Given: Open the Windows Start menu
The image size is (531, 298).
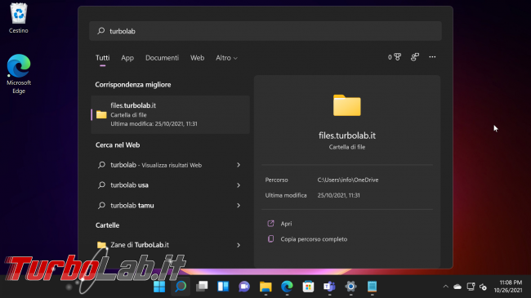Looking at the screenshot, I should click(x=159, y=287).
